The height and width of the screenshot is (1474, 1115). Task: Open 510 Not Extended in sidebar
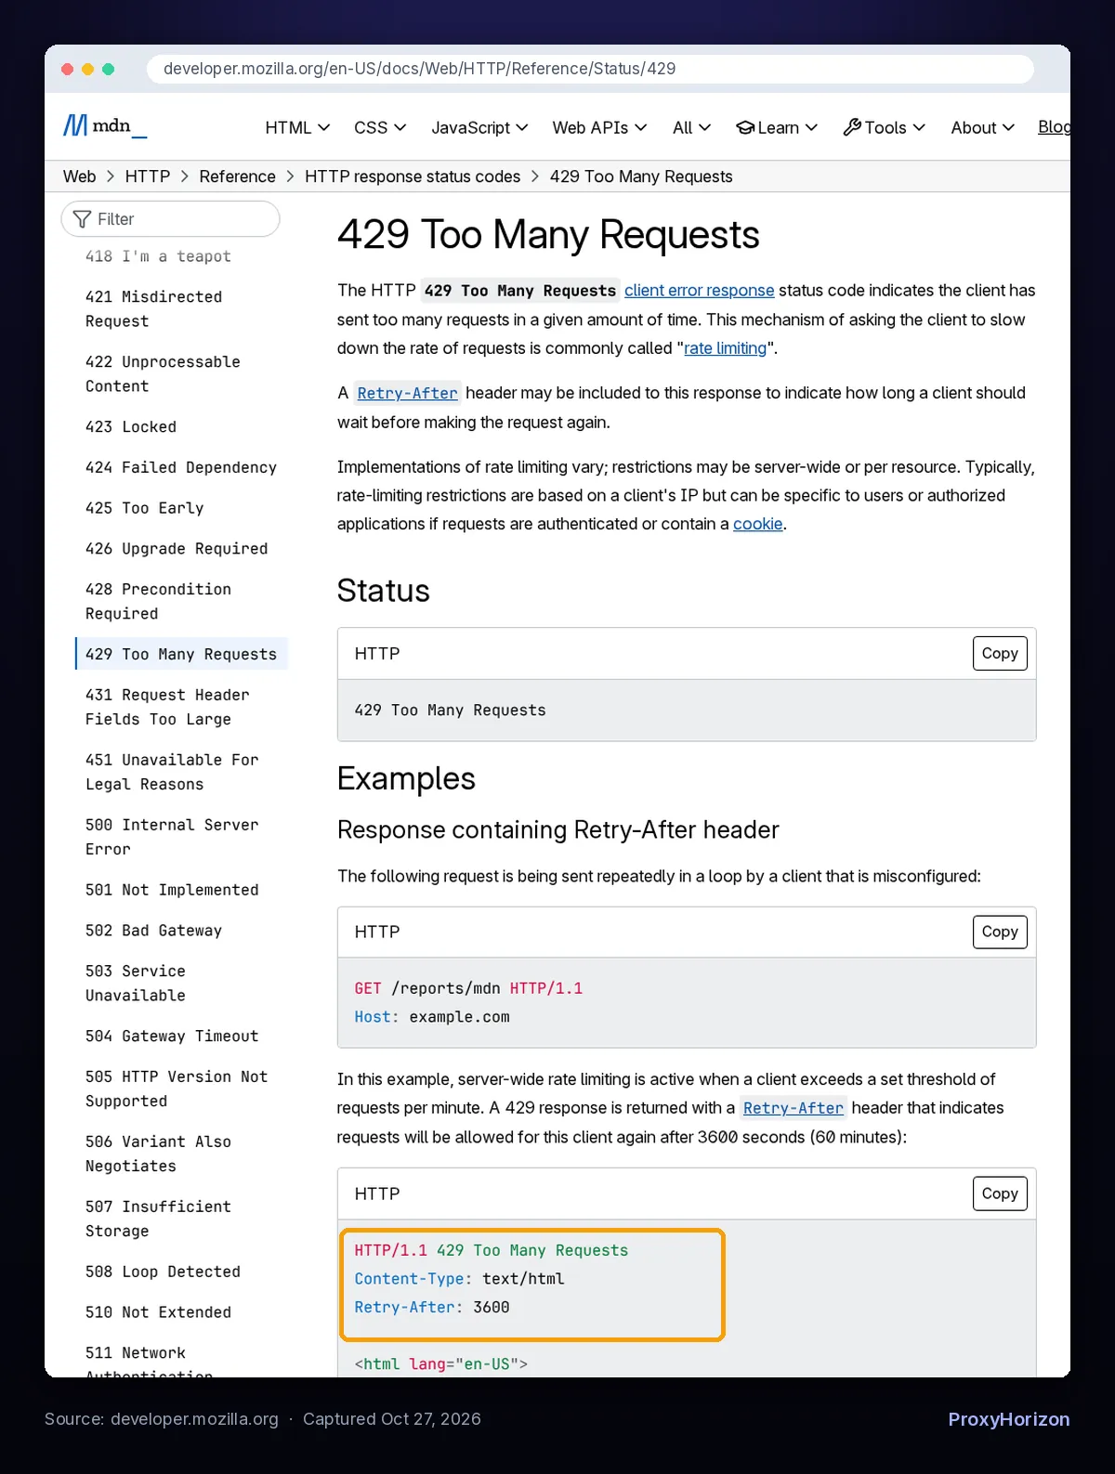pos(158,1312)
